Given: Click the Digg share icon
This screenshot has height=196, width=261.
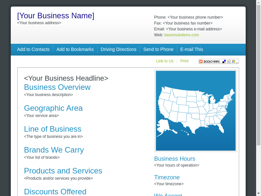Looking at the screenshot, I should [229, 61].
